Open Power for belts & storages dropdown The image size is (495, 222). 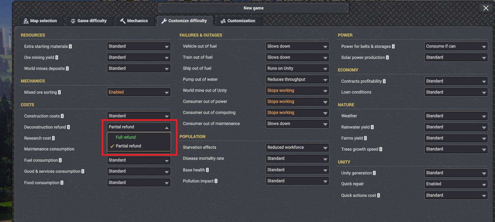pos(456,46)
